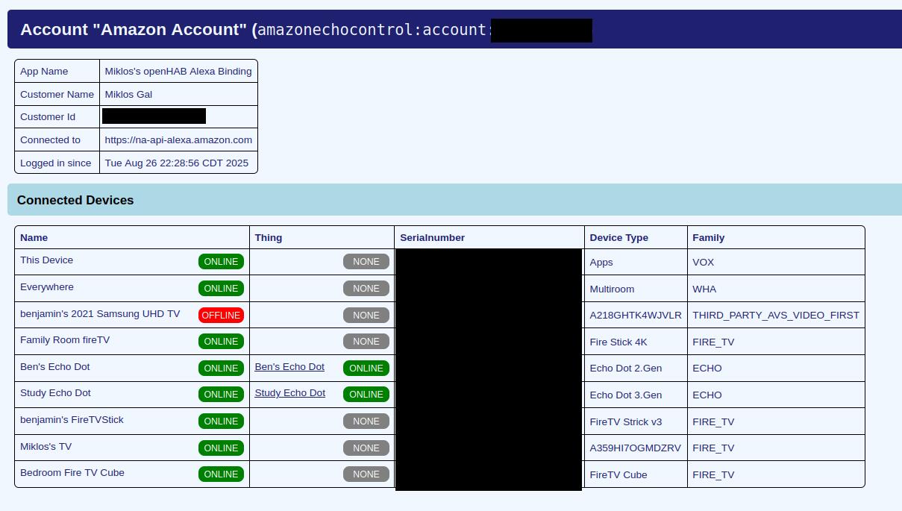The height and width of the screenshot is (511, 902).
Task: Click the Serialnumber column header
Action: 432,237
